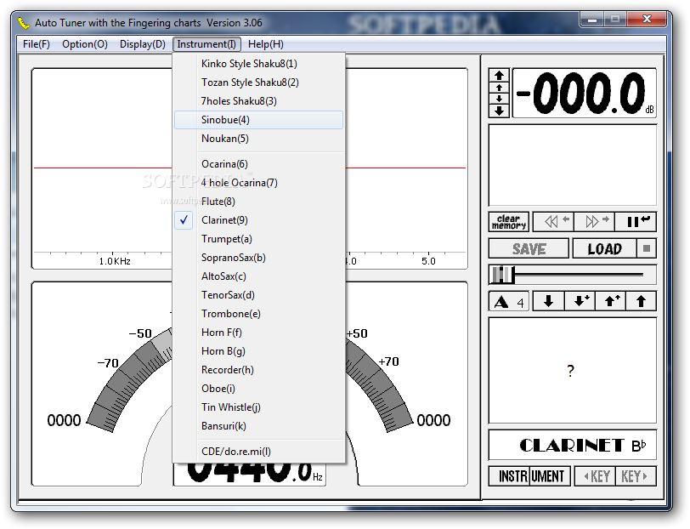Click the large up arrow beside dB display
This screenshot has width=690, height=529.
[x=499, y=75]
